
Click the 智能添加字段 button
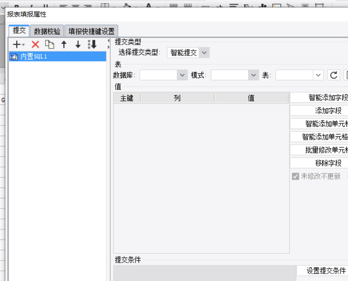[319, 97]
